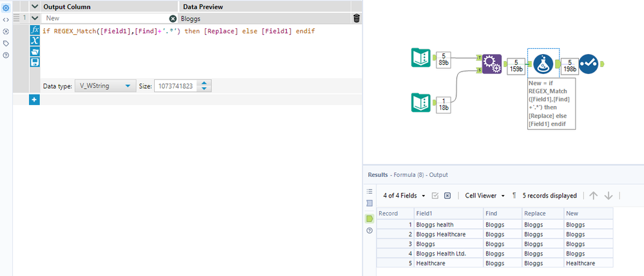Click the Field1 column header

(449, 213)
